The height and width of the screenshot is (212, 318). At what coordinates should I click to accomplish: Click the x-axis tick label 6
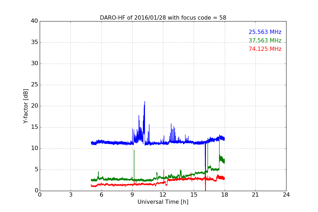(101, 195)
